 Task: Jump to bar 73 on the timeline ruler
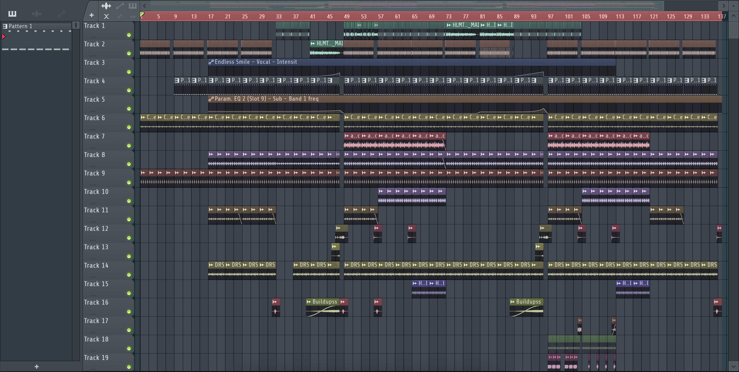click(x=448, y=17)
